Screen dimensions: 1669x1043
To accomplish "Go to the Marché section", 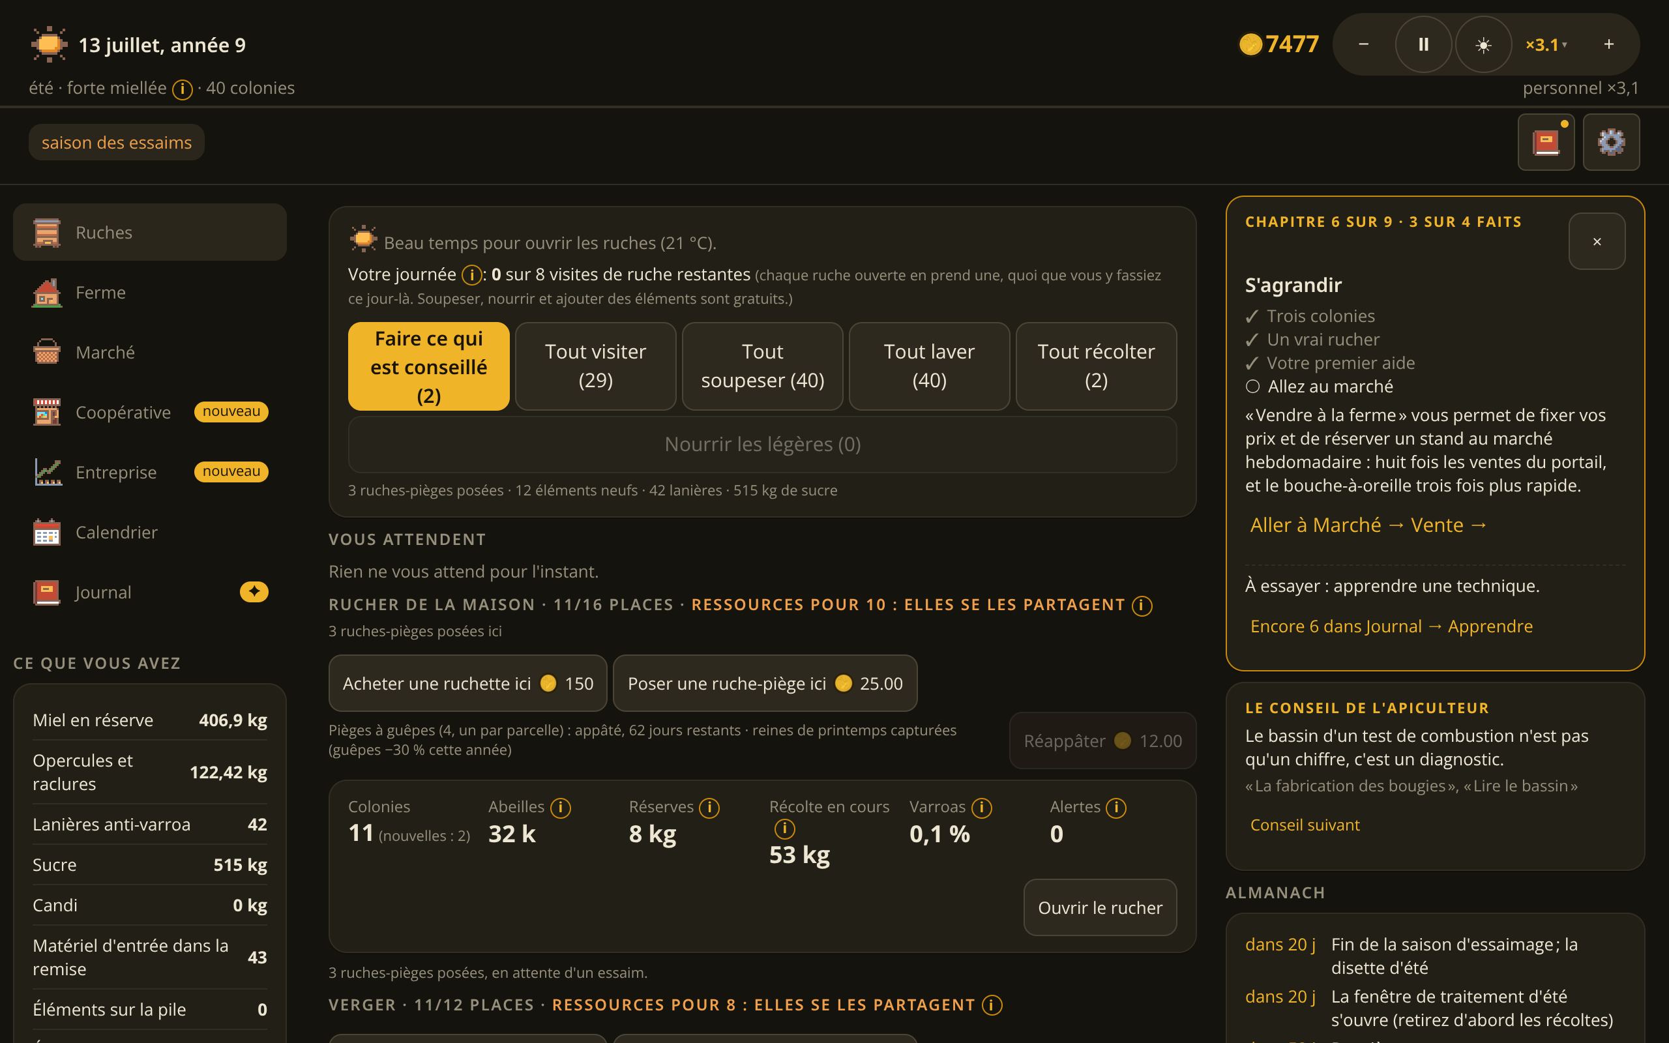I will (150, 353).
